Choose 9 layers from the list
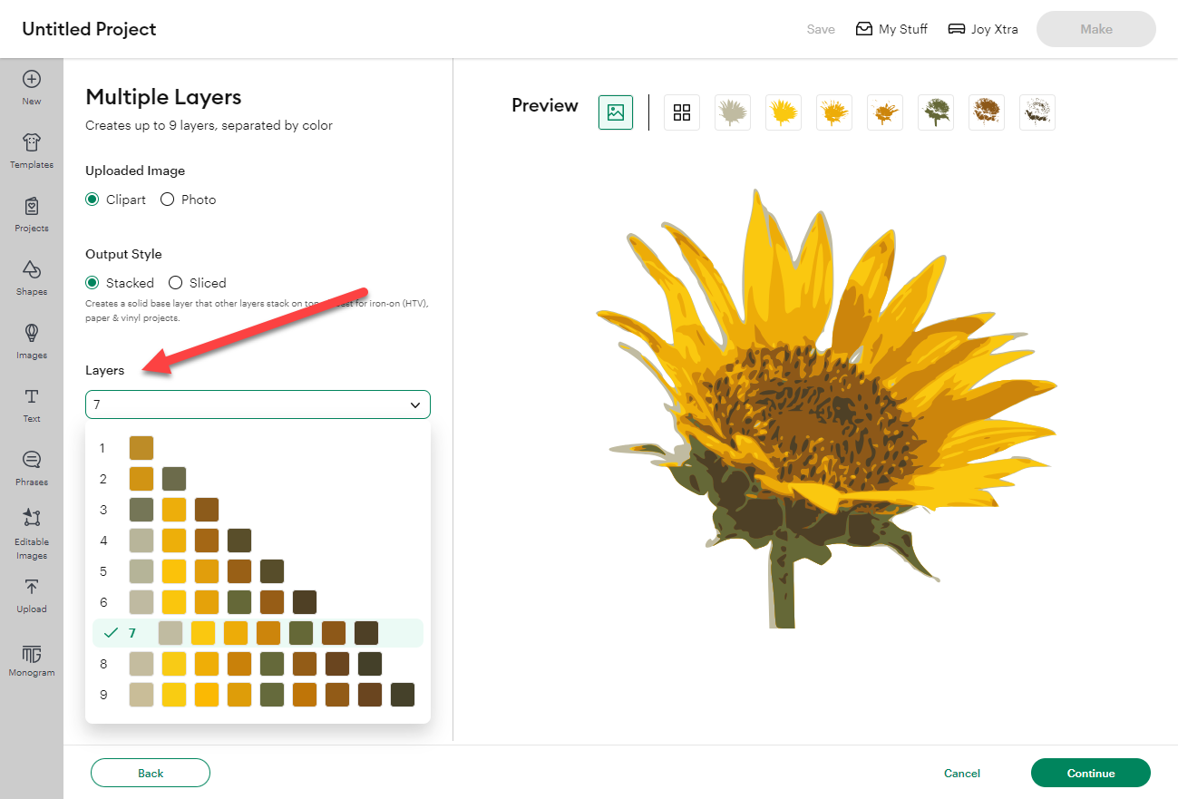This screenshot has height=799, width=1178. click(257, 694)
